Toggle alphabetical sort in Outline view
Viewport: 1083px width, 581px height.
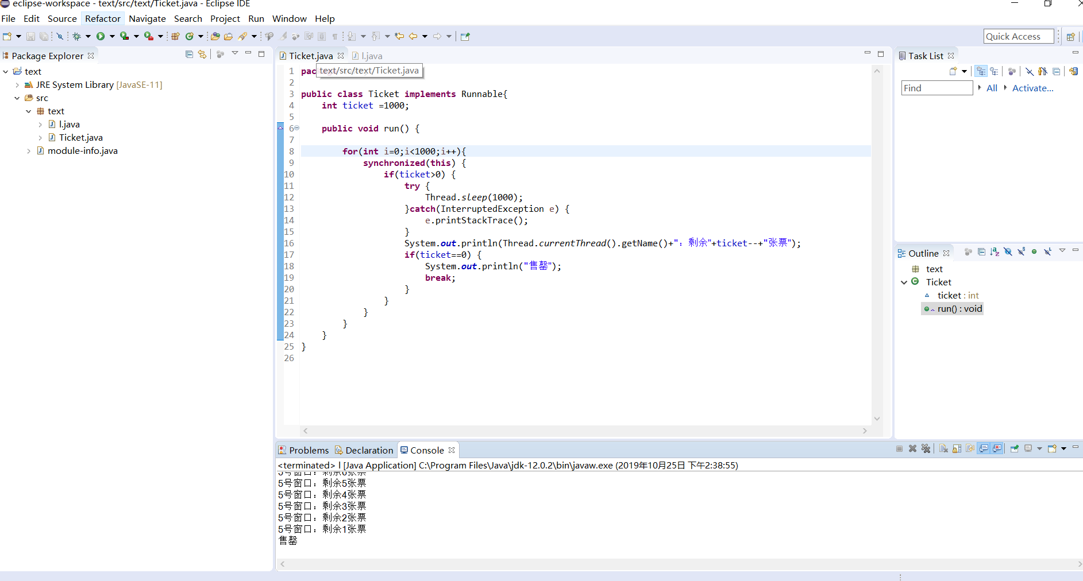pyautogui.click(x=995, y=252)
